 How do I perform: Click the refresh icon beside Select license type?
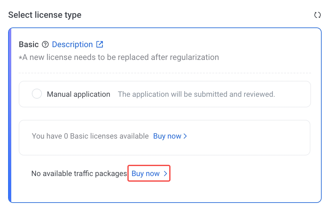(x=317, y=15)
